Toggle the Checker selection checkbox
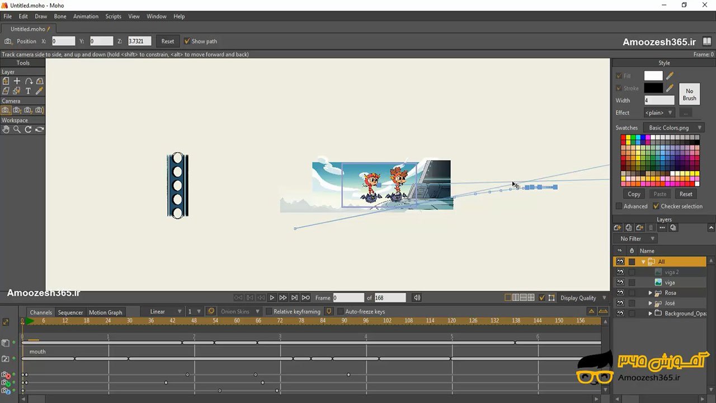 [656, 206]
